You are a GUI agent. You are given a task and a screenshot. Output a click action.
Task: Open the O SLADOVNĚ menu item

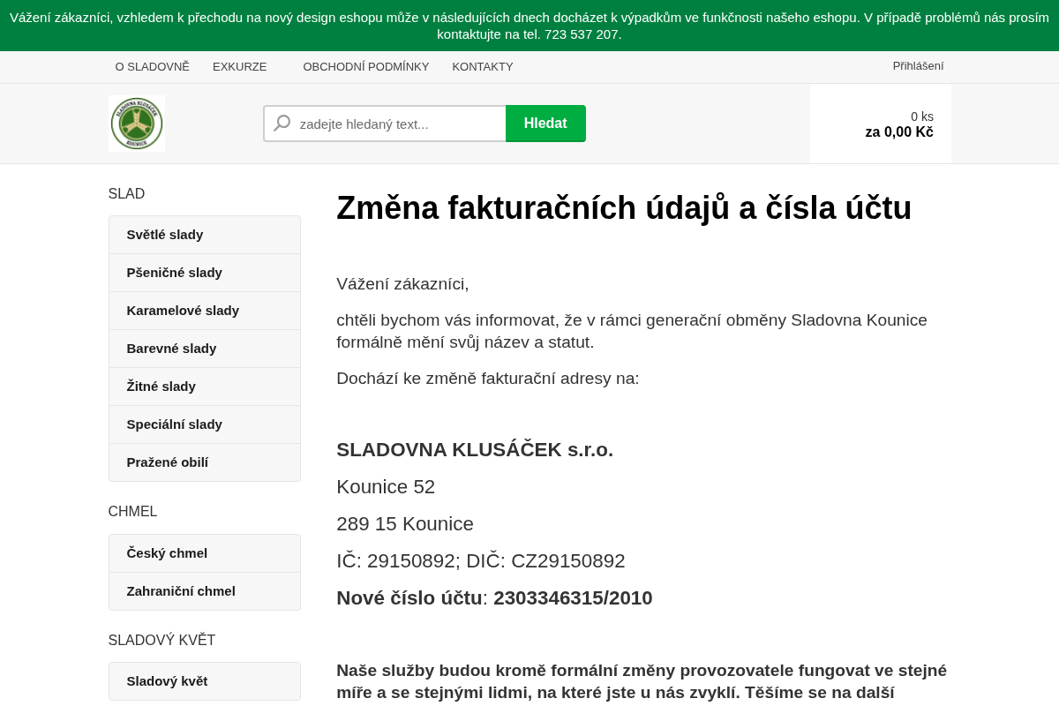pyautogui.click(x=153, y=67)
